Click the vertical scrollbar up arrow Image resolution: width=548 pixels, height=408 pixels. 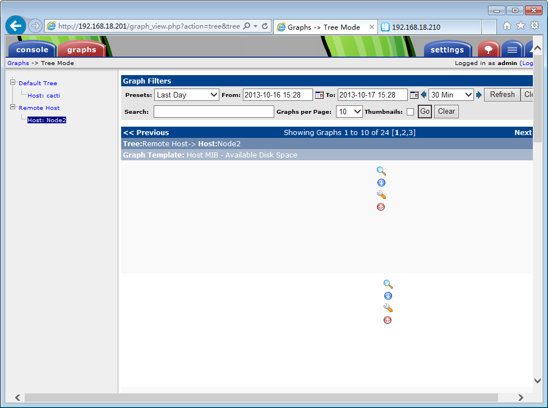(x=537, y=48)
